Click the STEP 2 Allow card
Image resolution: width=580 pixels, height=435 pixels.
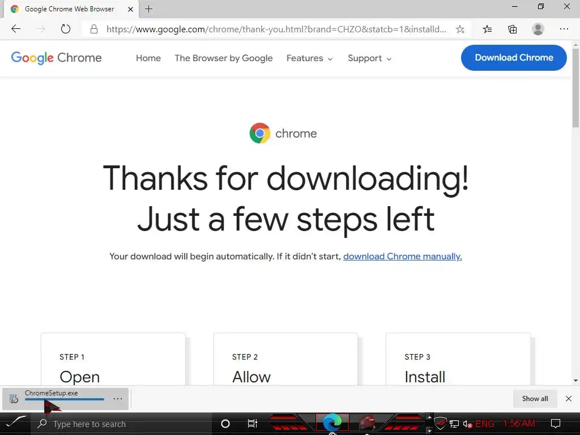(285, 359)
